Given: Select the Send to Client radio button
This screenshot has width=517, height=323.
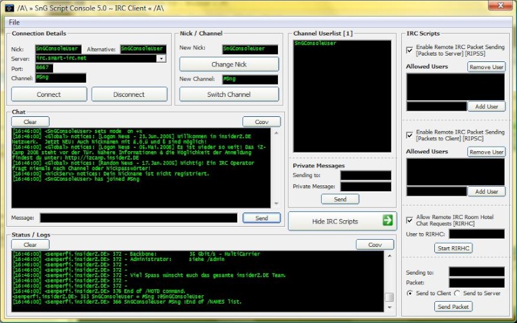Looking at the screenshot, I should (410, 293).
